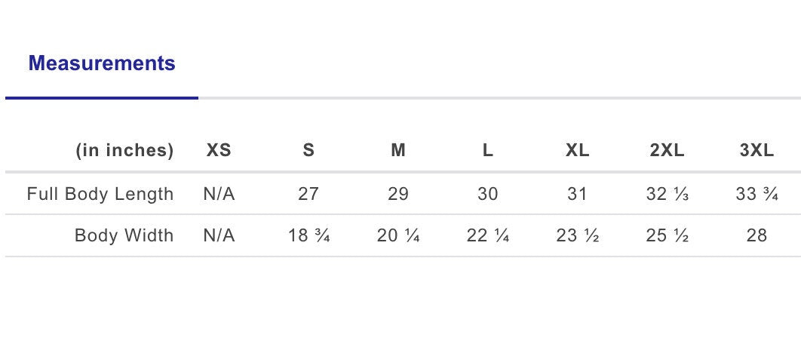The image size is (801, 341).
Task: Open the Measurements tab
Action: pos(102,63)
